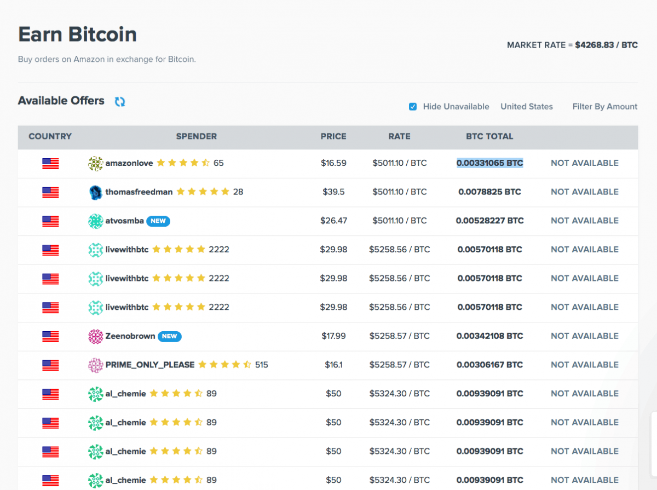Open the atvosmba spender profile
The image size is (657, 490).
click(x=125, y=221)
